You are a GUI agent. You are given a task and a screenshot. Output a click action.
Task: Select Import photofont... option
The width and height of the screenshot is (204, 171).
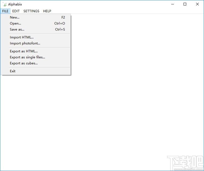coord(36,43)
